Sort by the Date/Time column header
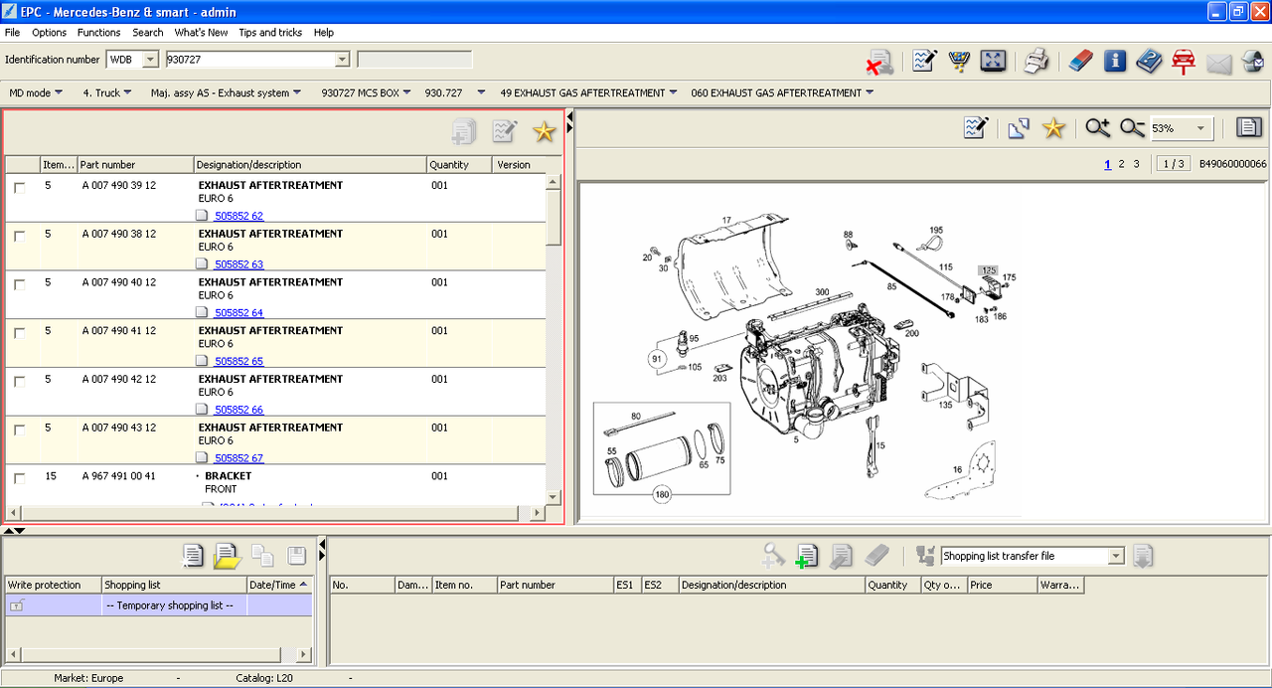 [279, 585]
